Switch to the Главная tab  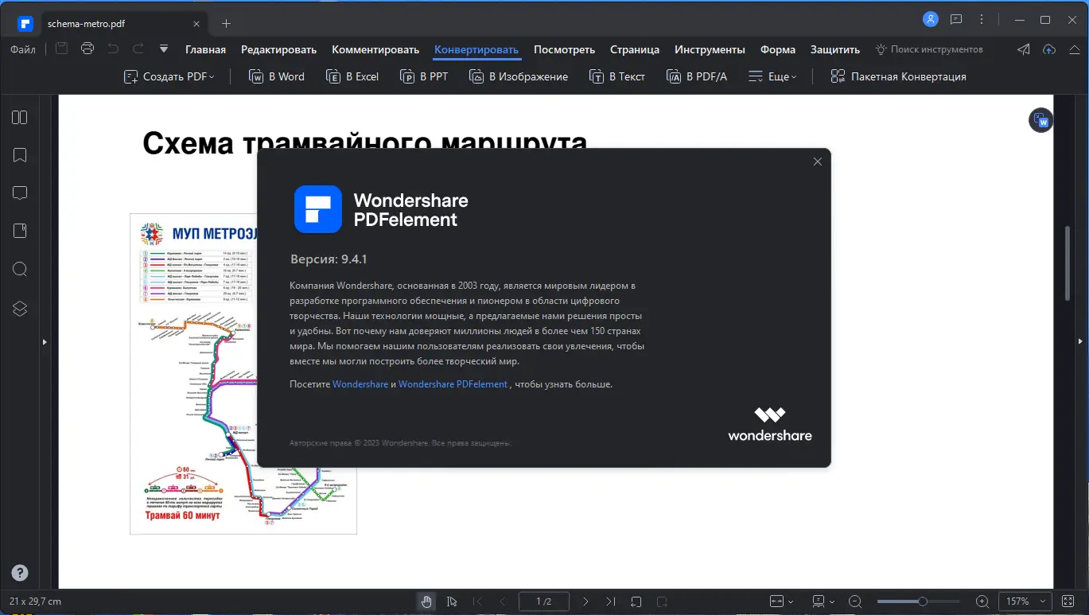(205, 49)
